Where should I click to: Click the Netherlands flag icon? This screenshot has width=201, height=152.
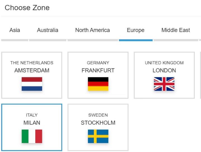click(32, 84)
